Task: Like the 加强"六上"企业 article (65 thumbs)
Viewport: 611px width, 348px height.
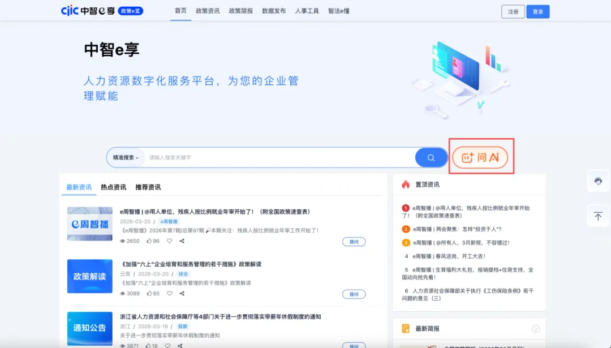Action: point(153,294)
